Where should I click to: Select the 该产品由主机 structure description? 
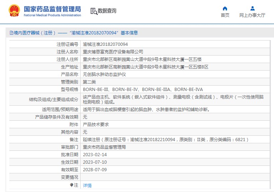click(173, 99)
